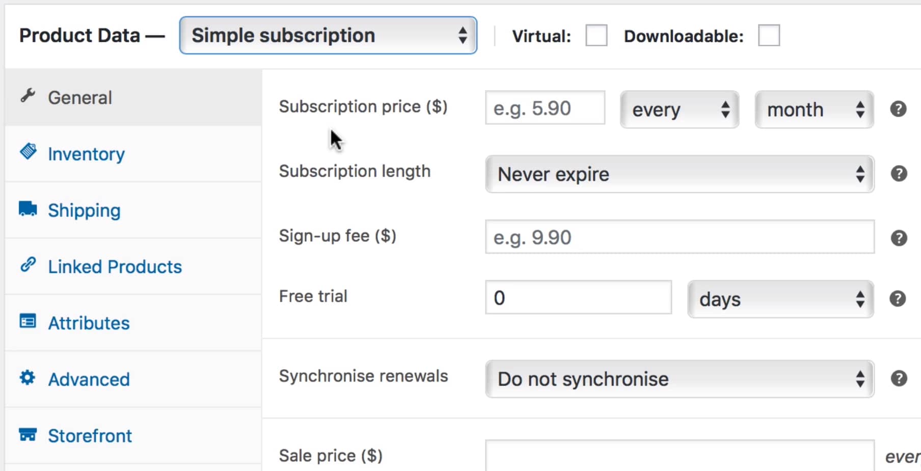Click the help icon beside Subscription price
The width and height of the screenshot is (921, 471).
point(898,109)
